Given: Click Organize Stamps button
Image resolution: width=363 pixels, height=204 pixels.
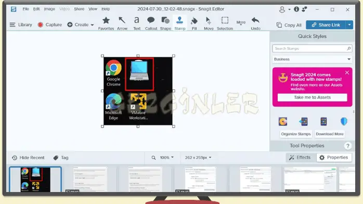Looking at the screenshot, I should click(295, 134).
